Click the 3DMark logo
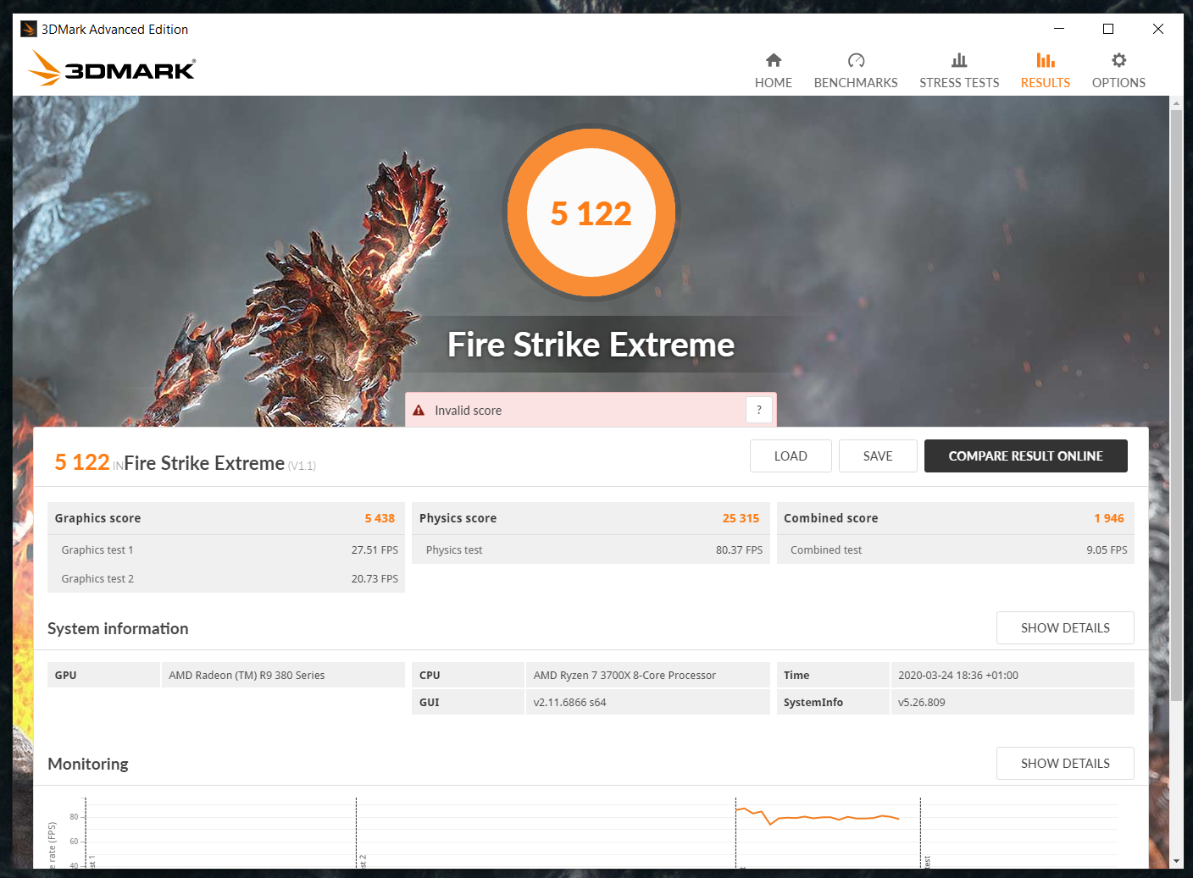This screenshot has width=1193, height=878. [x=112, y=68]
